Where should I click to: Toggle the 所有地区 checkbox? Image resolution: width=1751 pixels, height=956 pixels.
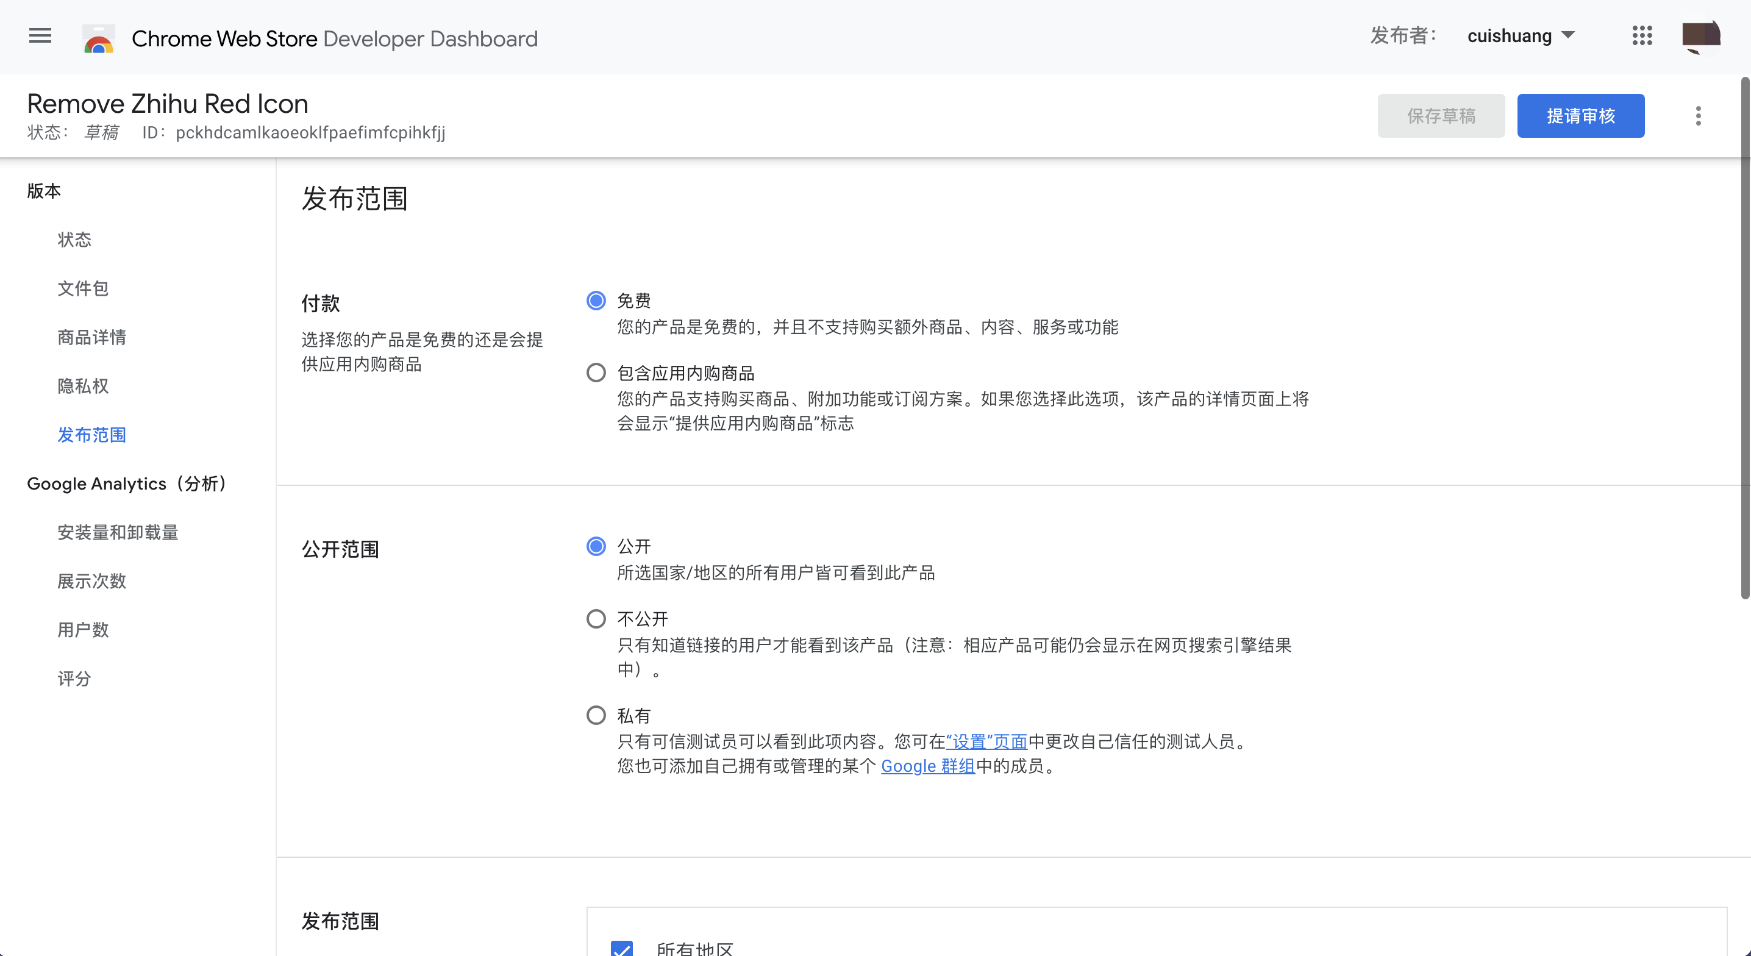621,948
